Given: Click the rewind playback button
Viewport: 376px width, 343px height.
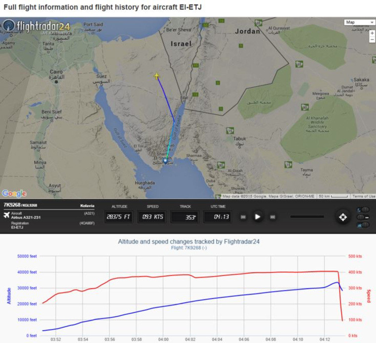Looking at the screenshot, I should pos(243,217).
